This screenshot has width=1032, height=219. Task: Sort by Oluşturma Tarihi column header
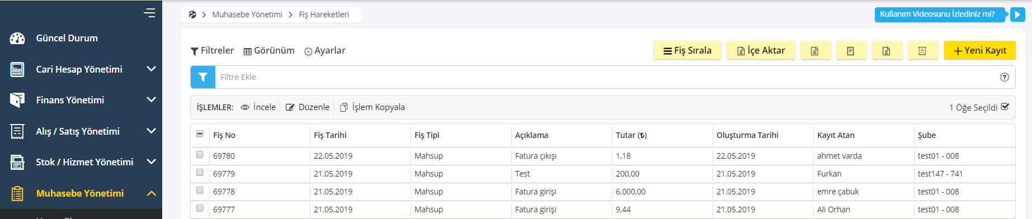(747, 135)
